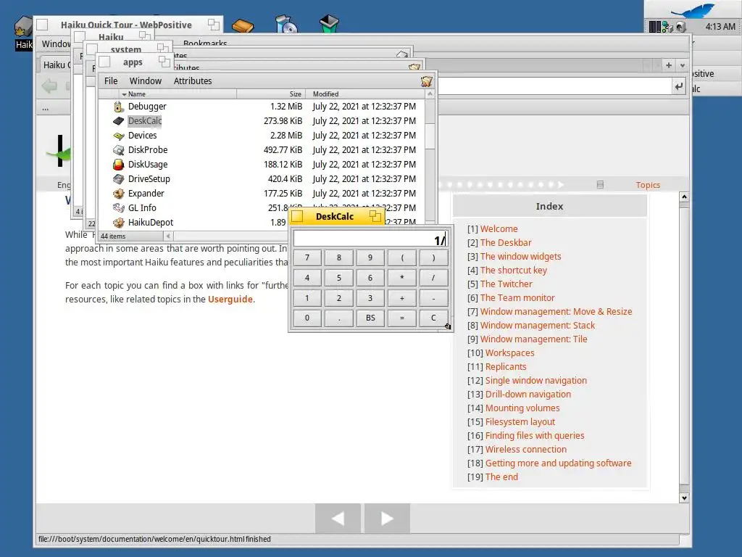
Task: Click the apps window title tab
Action: coord(134,62)
